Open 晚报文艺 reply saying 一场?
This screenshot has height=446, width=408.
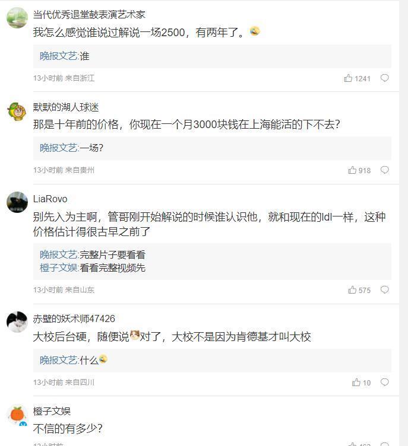point(71,148)
